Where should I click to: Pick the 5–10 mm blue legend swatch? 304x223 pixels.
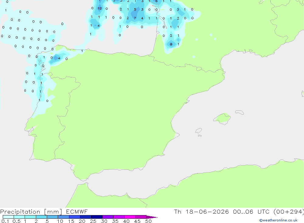[x=52, y=217]
